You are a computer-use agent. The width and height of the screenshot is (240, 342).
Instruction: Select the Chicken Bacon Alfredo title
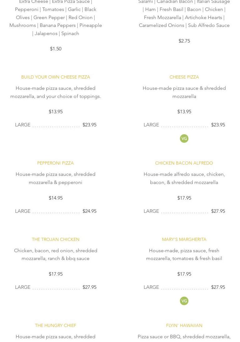tap(184, 163)
